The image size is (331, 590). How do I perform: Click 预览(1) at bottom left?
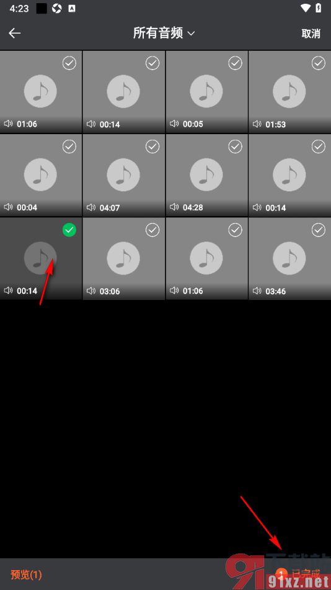point(26,574)
